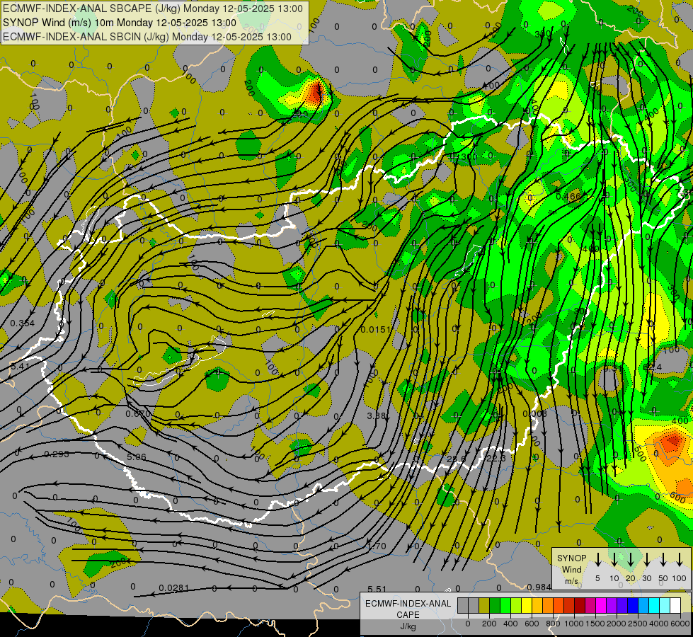Image resolution: width=693 pixels, height=637 pixels.
Task: Click the 5.51 value on the map
Action: point(377,589)
